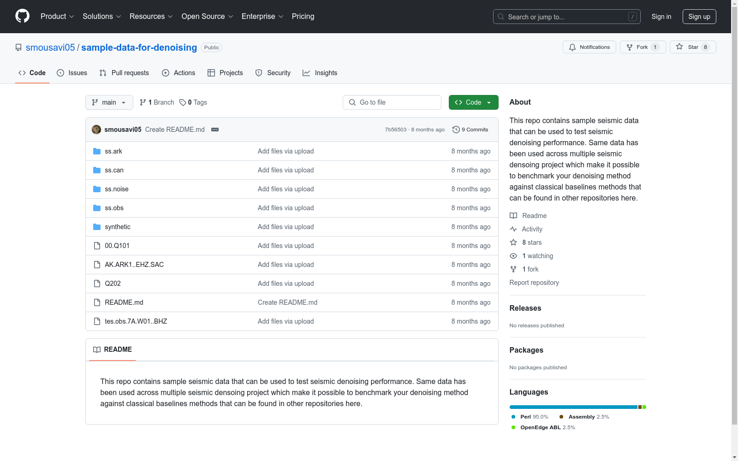Click the eye icon beside 1 watching
This screenshot has width=738, height=461.
click(513, 256)
